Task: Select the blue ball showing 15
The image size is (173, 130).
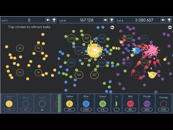Action: (86, 104)
